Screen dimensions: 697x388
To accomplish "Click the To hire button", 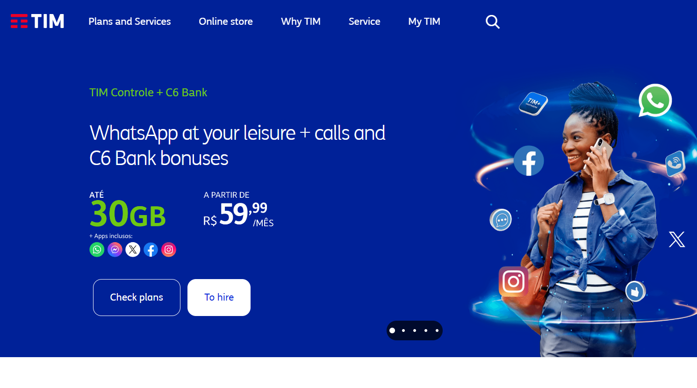I will pos(219,297).
